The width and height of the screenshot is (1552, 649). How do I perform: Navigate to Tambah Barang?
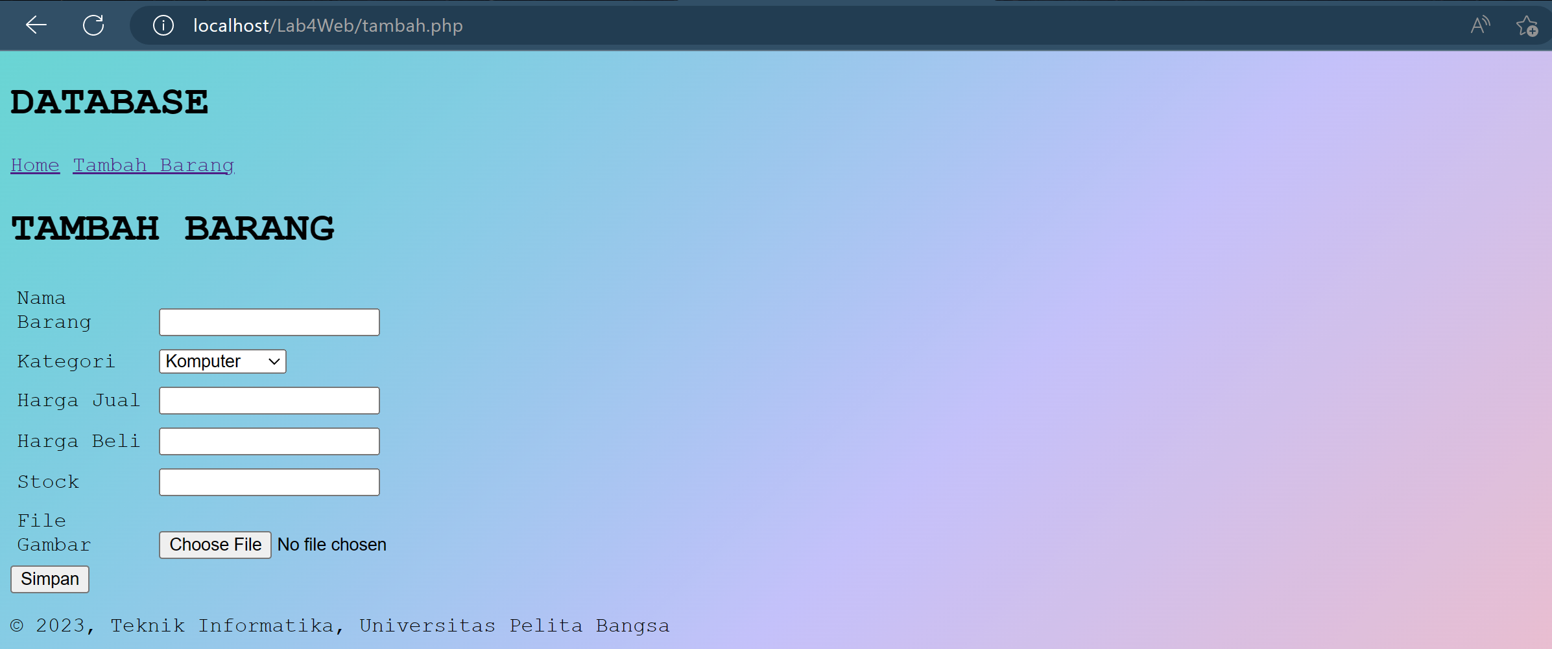tap(153, 165)
